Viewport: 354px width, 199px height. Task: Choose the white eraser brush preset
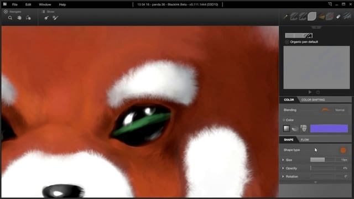point(338,17)
